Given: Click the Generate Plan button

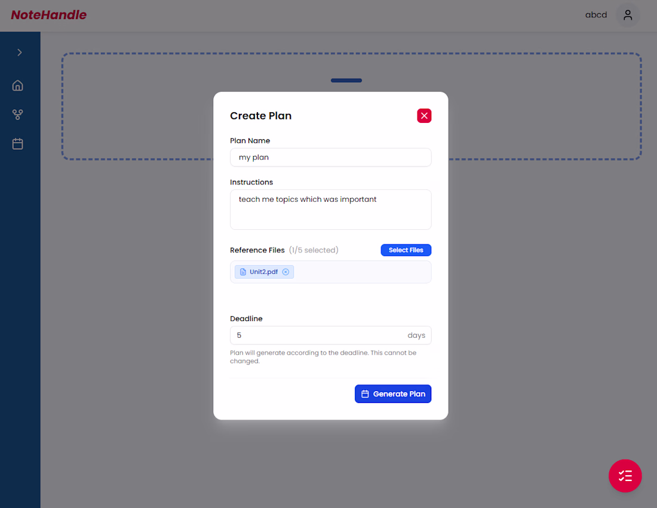Looking at the screenshot, I should [392, 393].
